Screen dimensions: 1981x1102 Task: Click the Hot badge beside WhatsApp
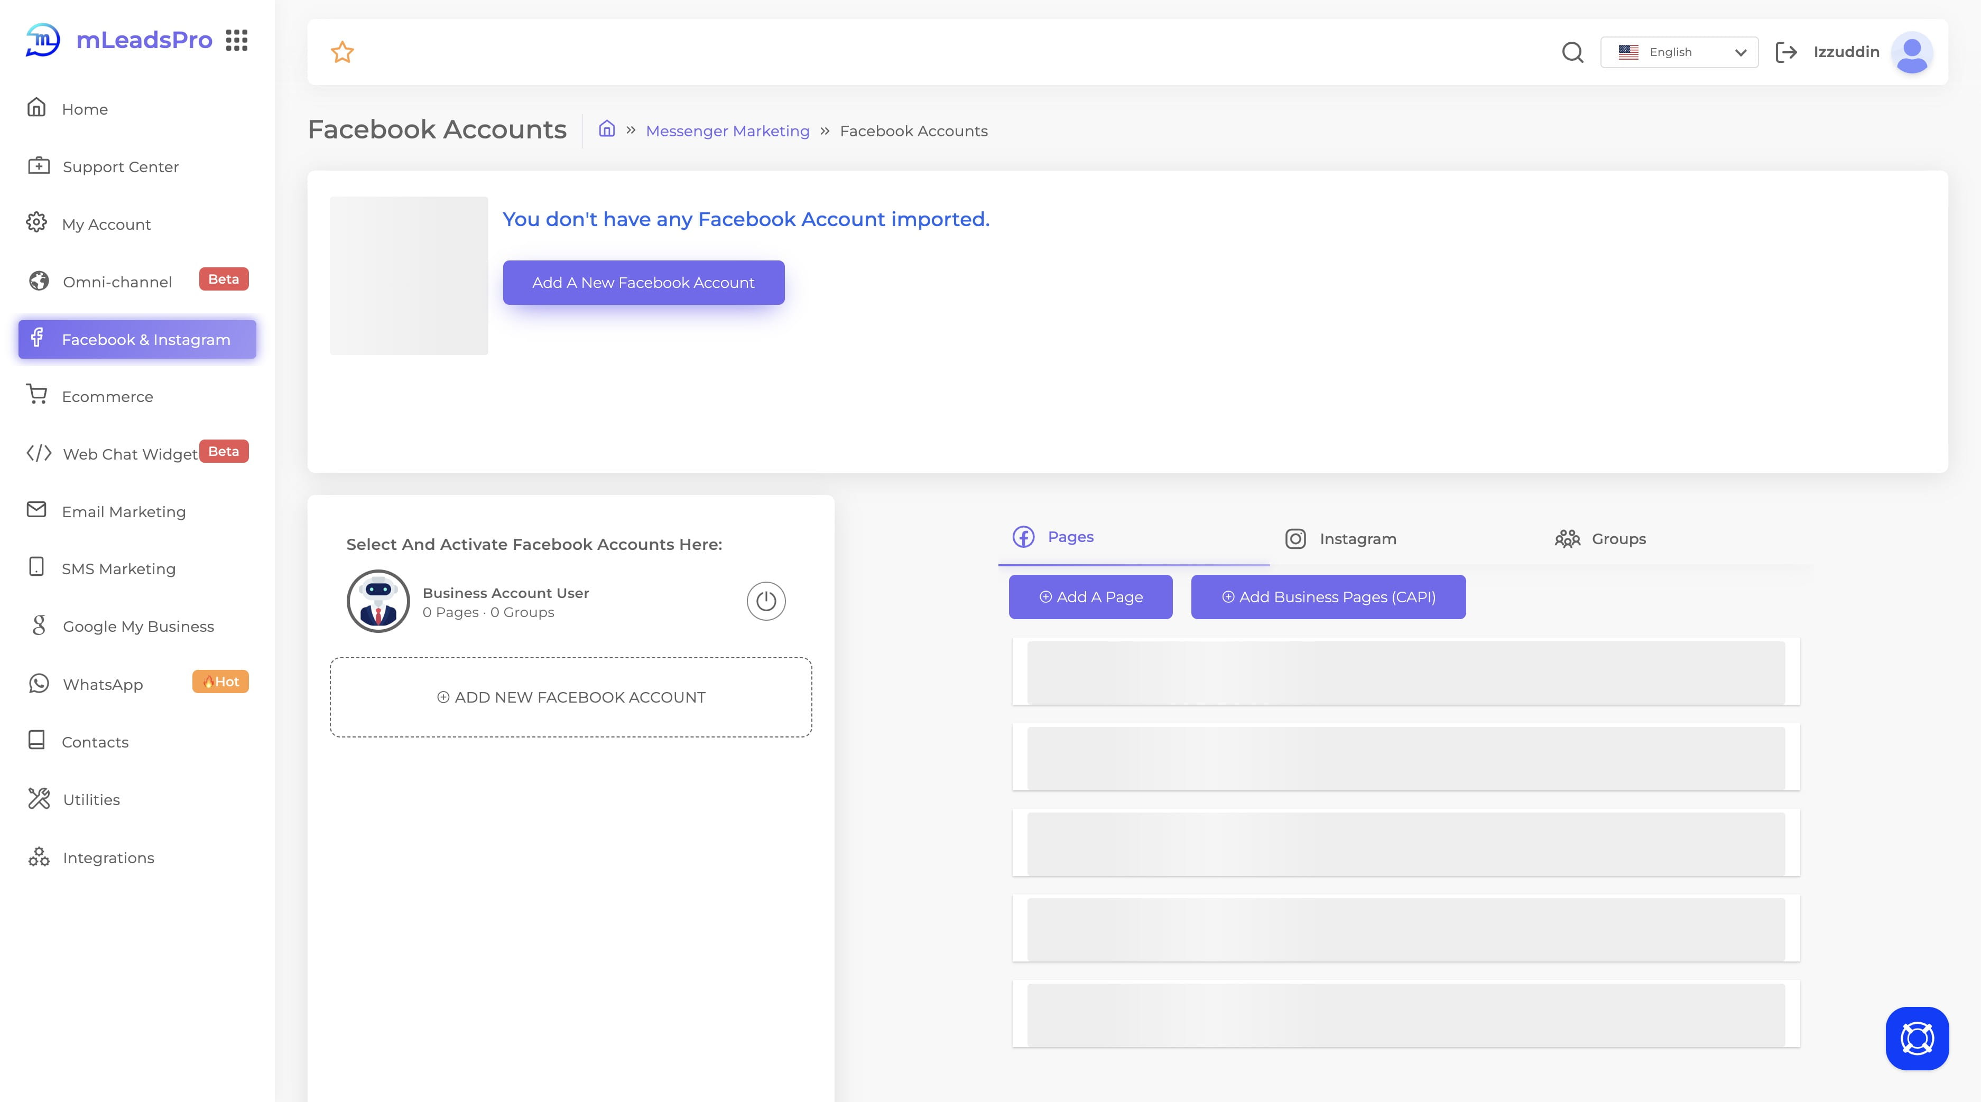tap(221, 681)
